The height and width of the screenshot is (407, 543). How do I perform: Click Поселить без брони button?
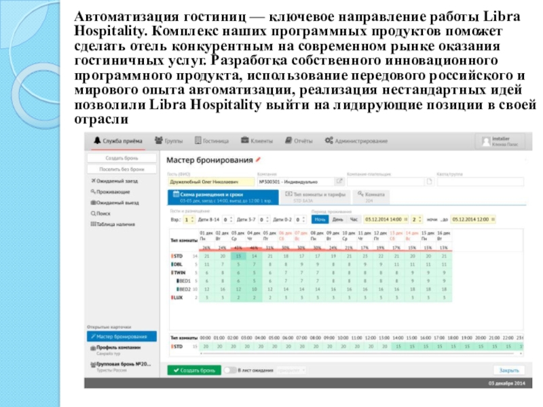pyautogui.click(x=121, y=169)
